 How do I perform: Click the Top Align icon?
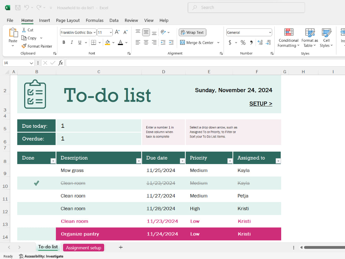coord(138,32)
